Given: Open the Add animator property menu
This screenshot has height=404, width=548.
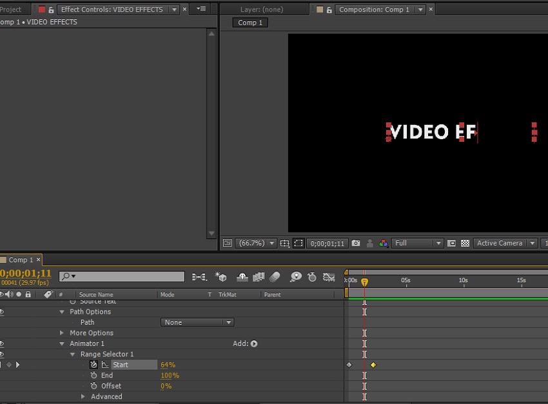Looking at the screenshot, I should point(254,343).
